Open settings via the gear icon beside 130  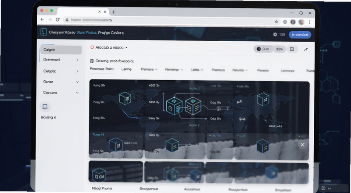[275, 35]
